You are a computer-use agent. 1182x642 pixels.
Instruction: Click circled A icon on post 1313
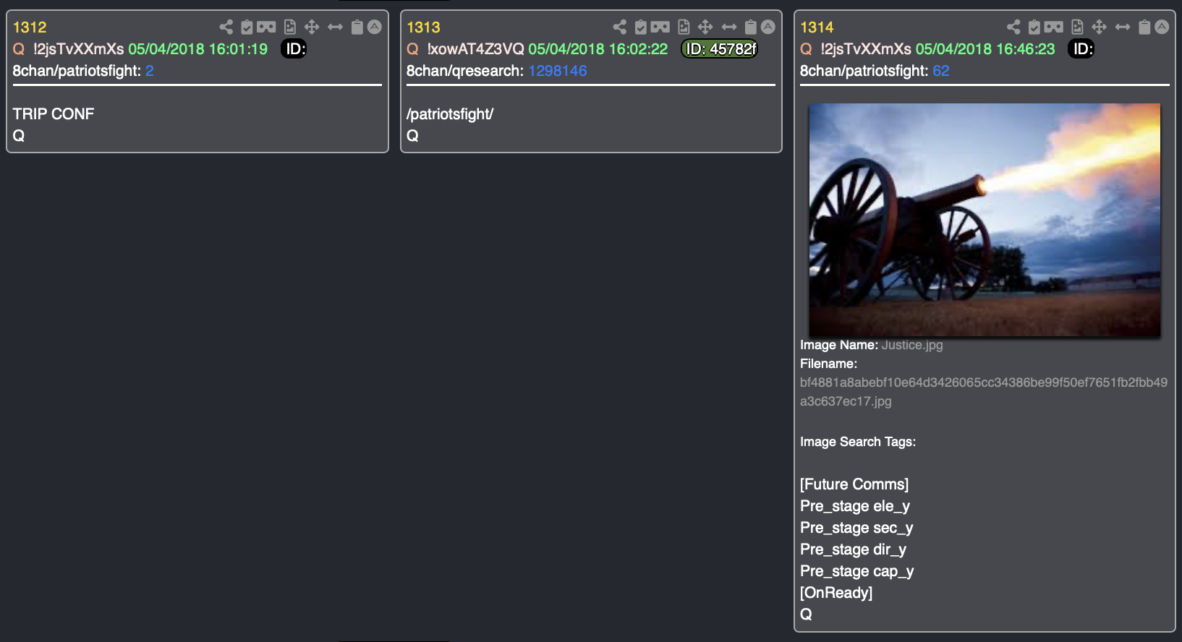pos(768,27)
